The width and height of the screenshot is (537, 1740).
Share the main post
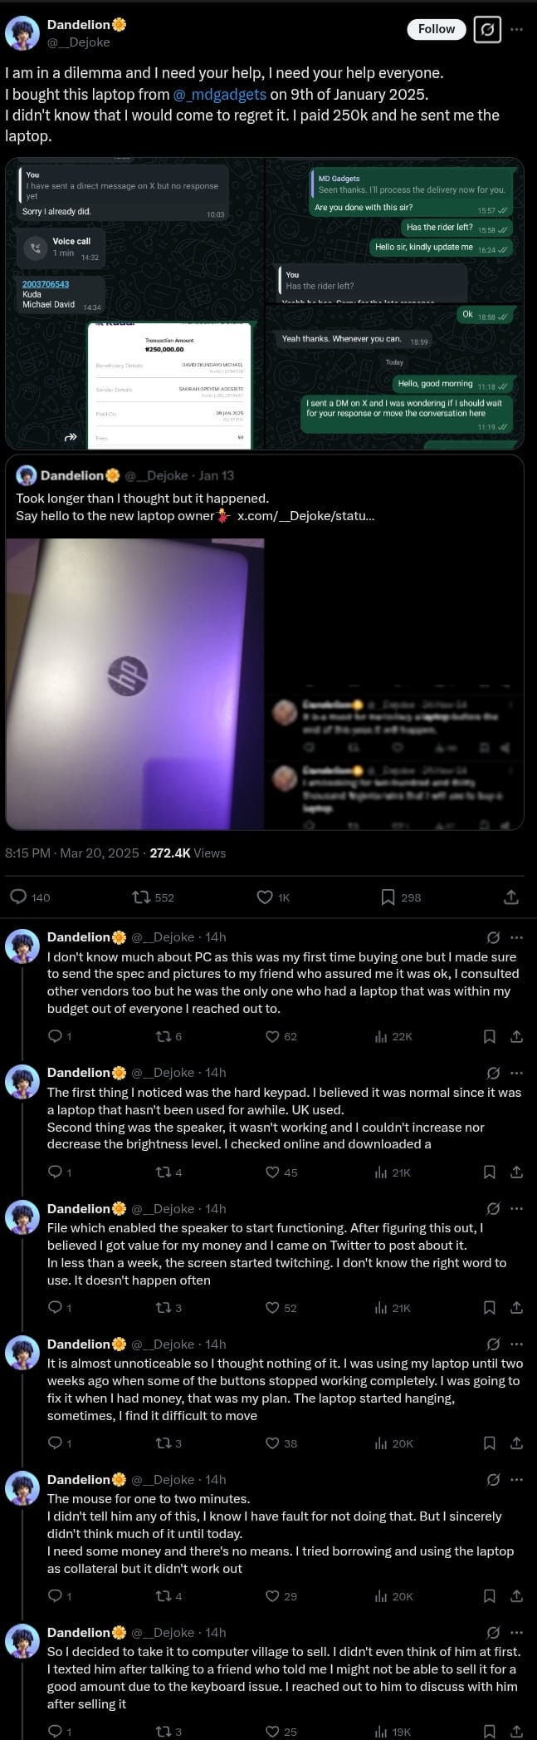511,897
